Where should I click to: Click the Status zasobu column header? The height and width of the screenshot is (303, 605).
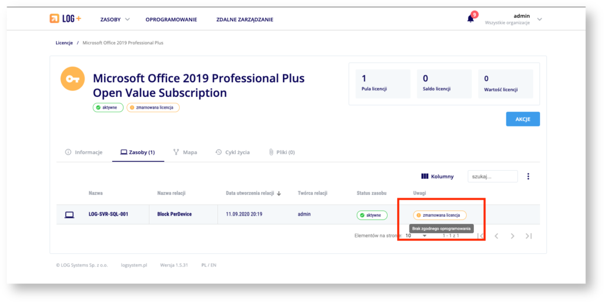[x=372, y=193]
